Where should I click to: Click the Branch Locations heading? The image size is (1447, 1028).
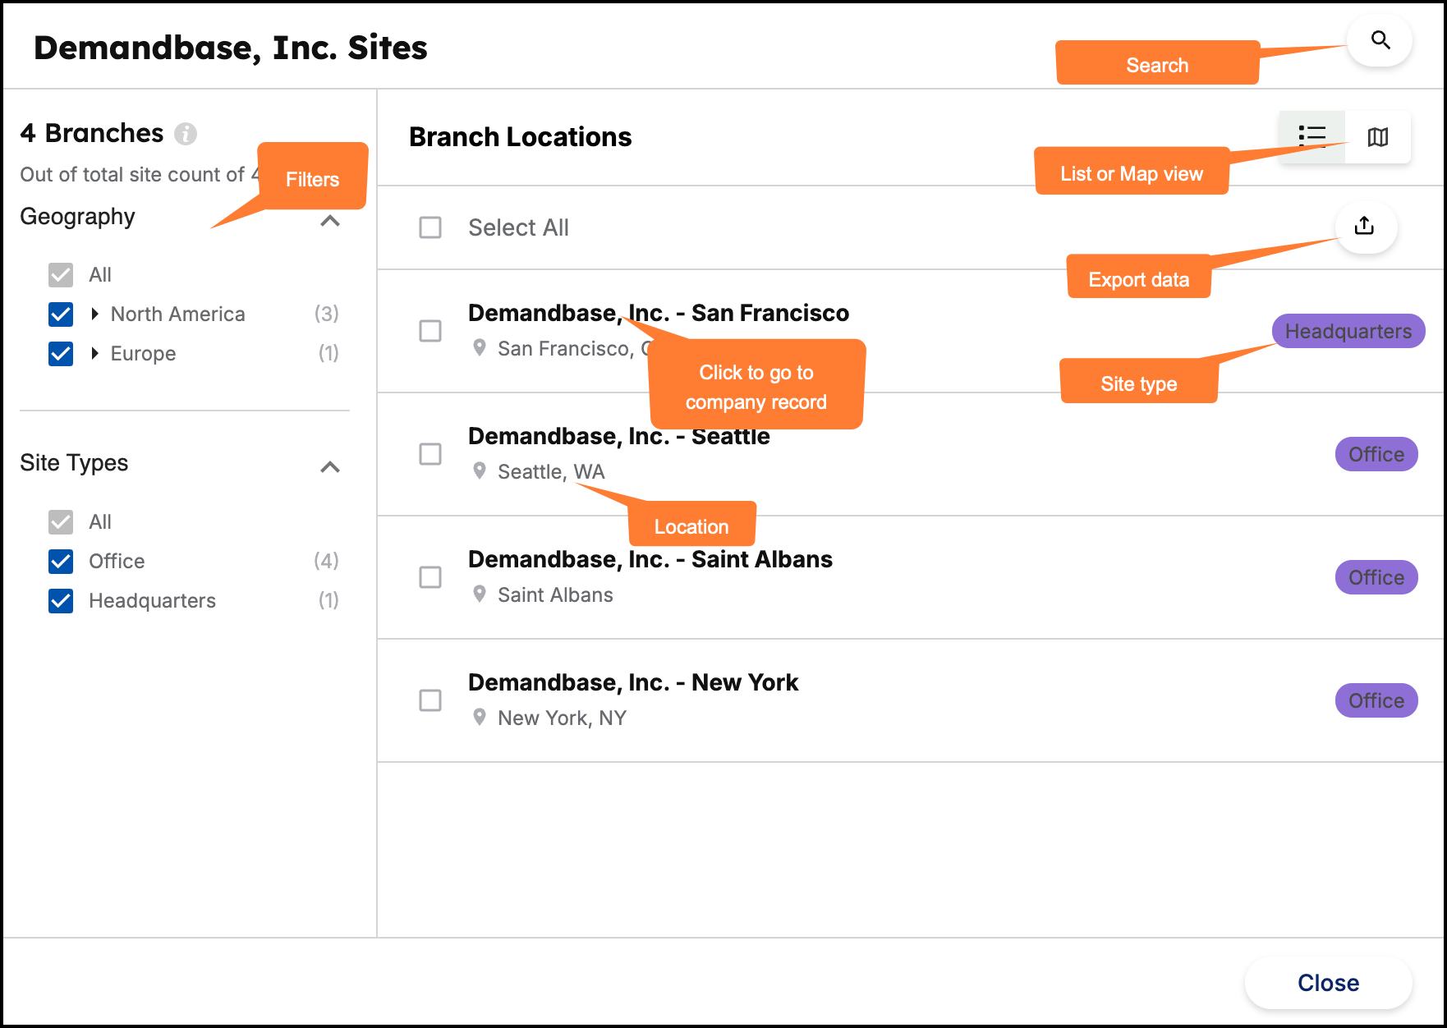(x=521, y=137)
